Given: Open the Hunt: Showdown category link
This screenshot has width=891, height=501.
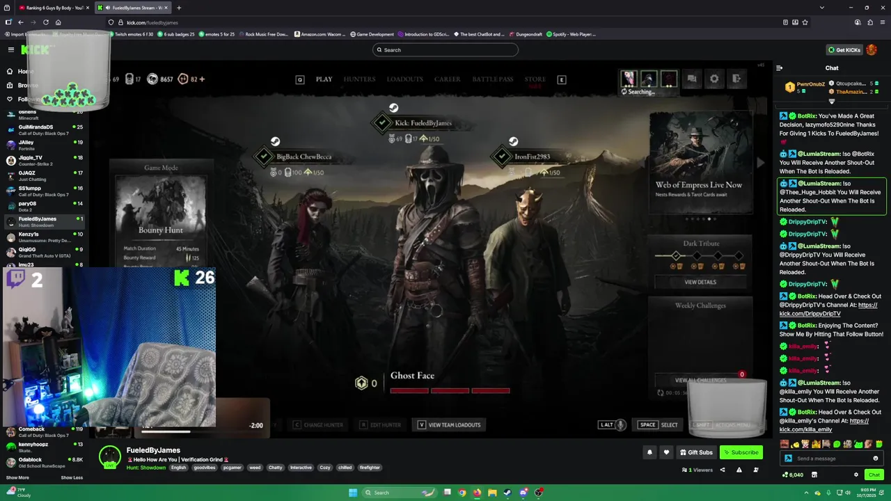Looking at the screenshot, I should click(146, 468).
